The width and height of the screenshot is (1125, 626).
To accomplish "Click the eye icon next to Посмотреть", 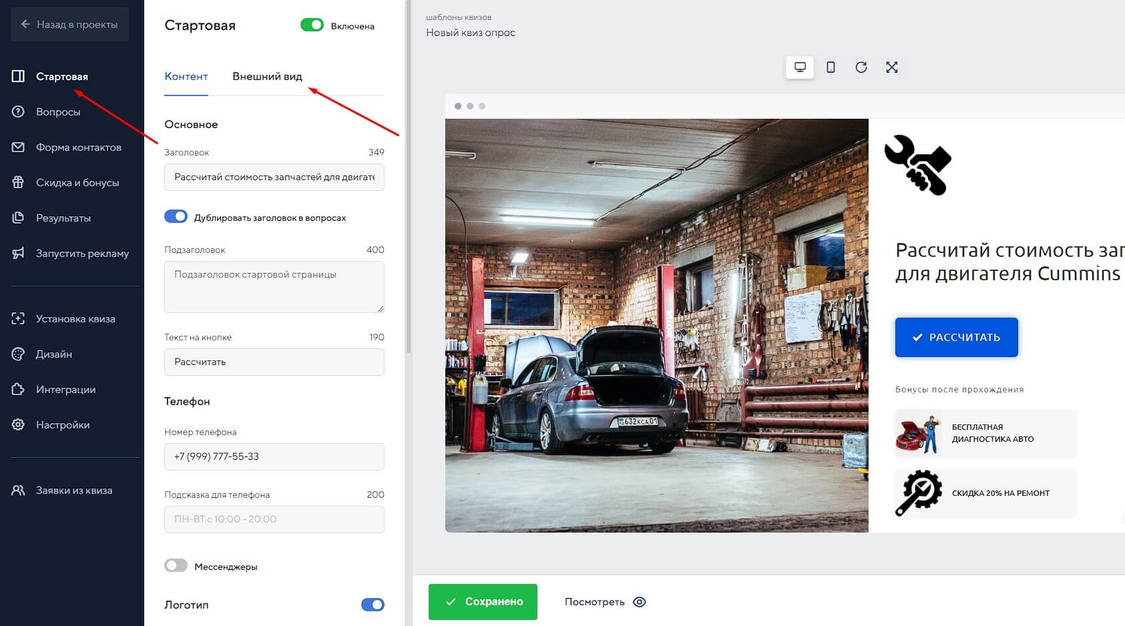I will coord(640,602).
